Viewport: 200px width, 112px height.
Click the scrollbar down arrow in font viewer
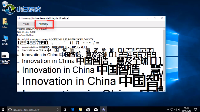coord(164,90)
